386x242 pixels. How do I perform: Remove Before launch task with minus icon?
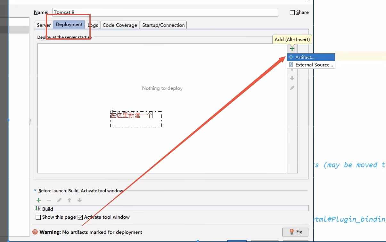[x=49, y=200]
